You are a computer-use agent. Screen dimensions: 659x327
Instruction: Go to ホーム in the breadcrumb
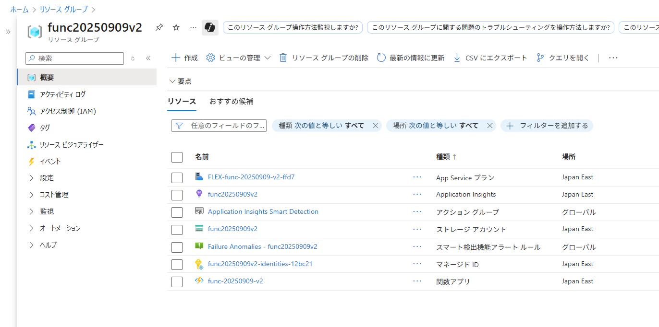19,9
